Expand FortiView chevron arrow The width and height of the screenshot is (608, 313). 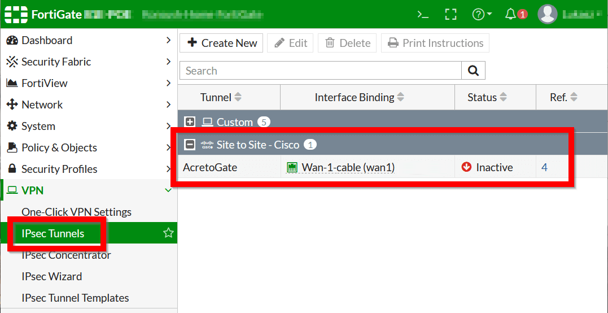coord(168,83)
